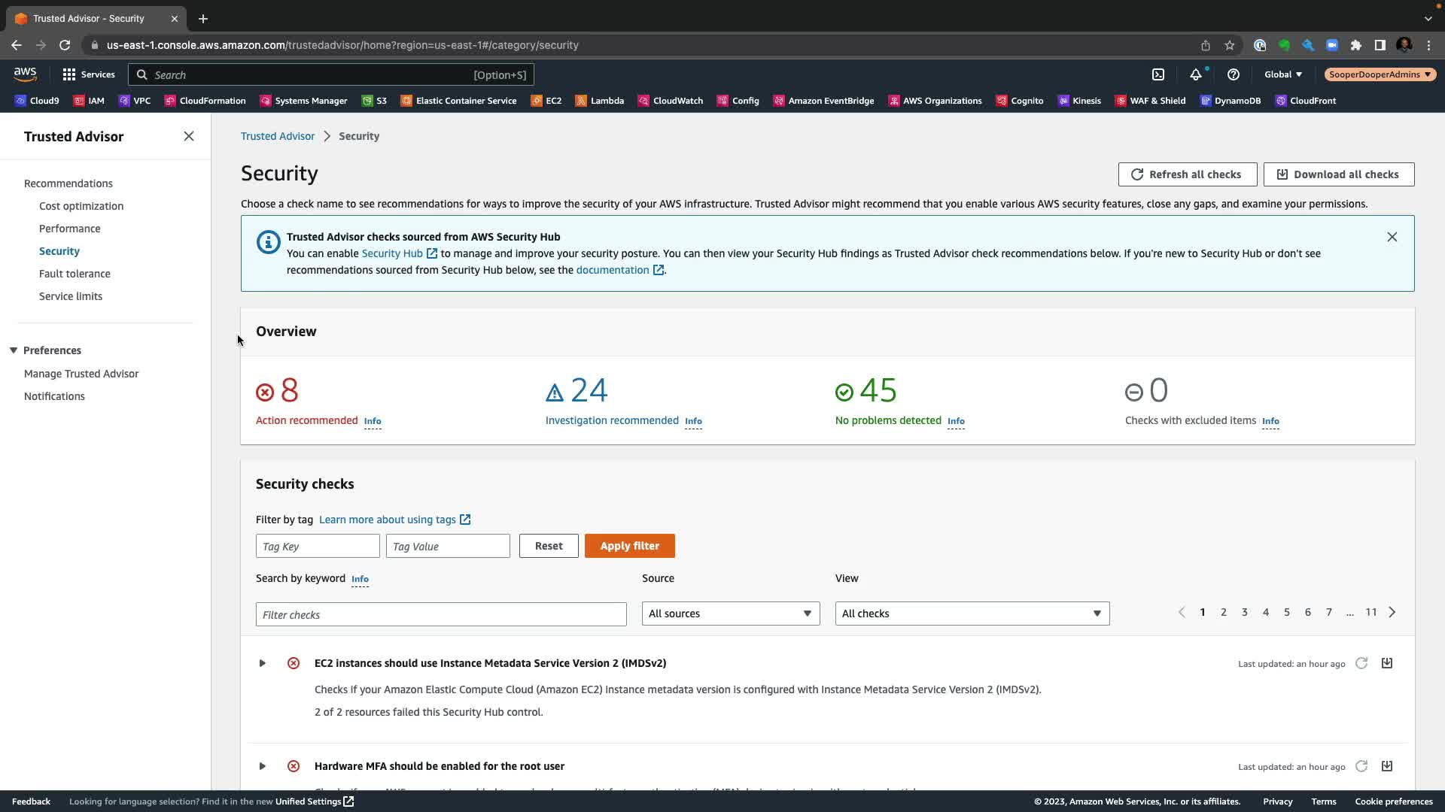Dismiss the Security Hub info banner
The height and width of the screenshot is (812, 1445).
[1392, 237]
